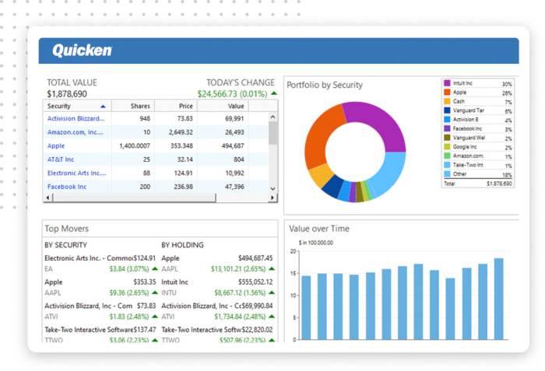Viewport: 545px width, 371px height.
Task: Sort by the Security column header
Action: [x=77, y=106]
